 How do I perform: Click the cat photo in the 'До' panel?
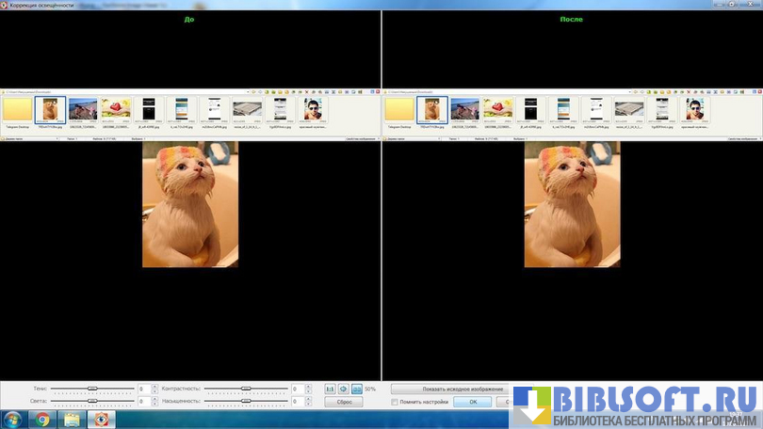(x=190, y=204)
